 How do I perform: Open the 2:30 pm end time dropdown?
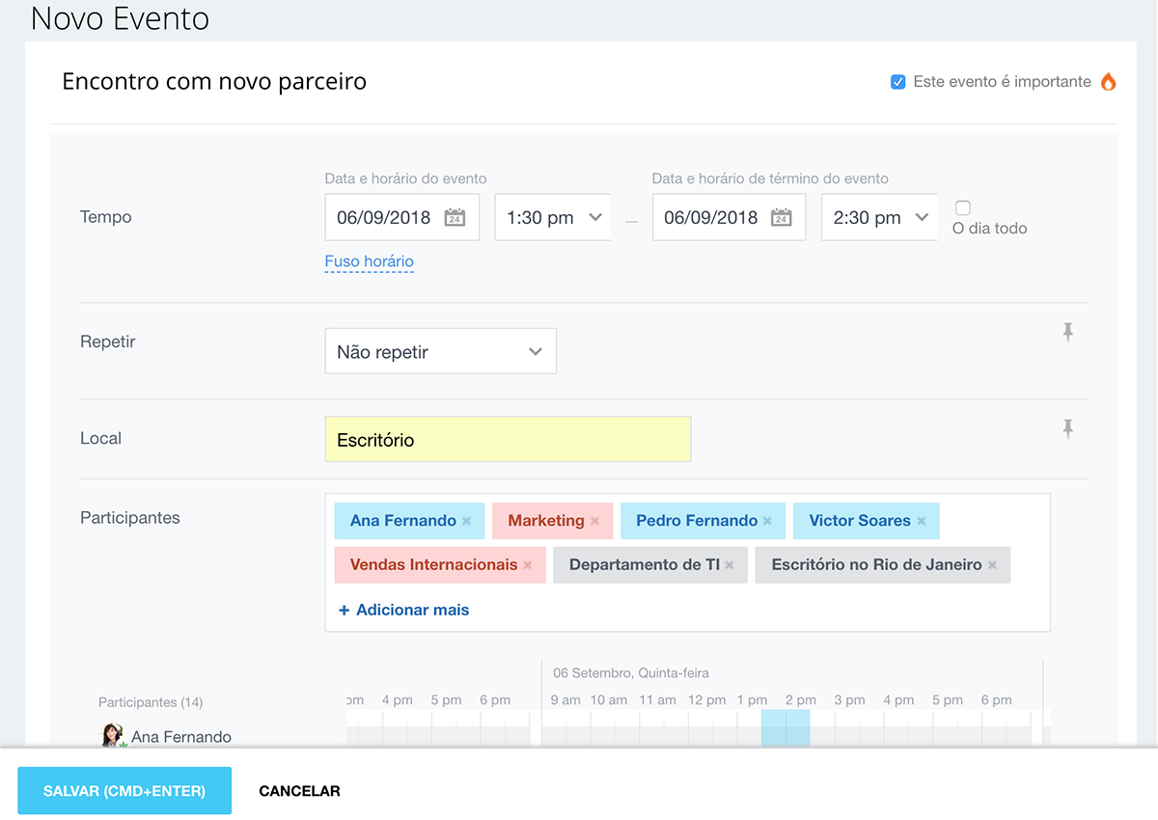pyautogui.click(x=879, y=218)
